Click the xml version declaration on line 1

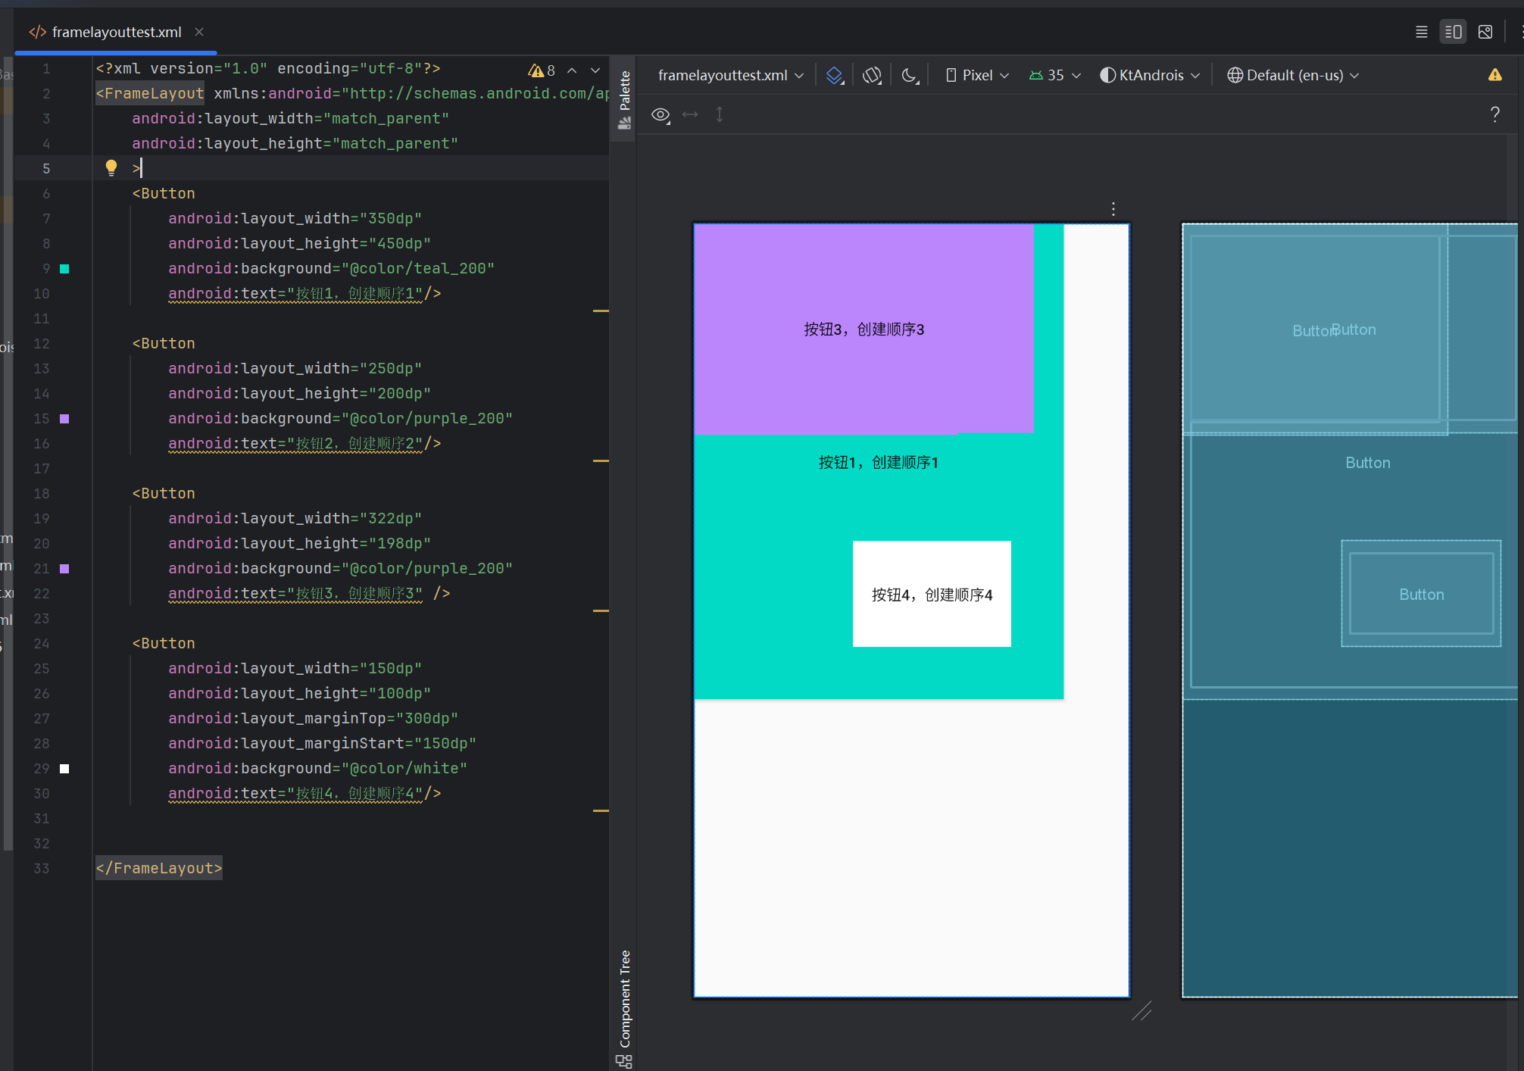[x=267, y=68]
